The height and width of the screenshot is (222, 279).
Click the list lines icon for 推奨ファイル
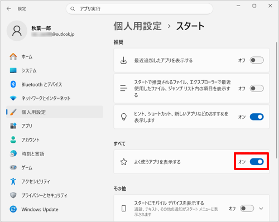point(123,88)
